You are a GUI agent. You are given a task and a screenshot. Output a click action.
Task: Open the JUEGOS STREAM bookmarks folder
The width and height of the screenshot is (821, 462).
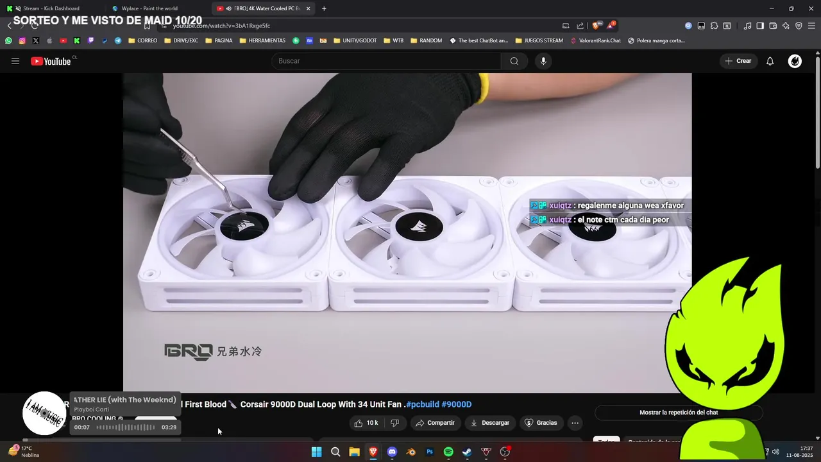coord(539,40)
